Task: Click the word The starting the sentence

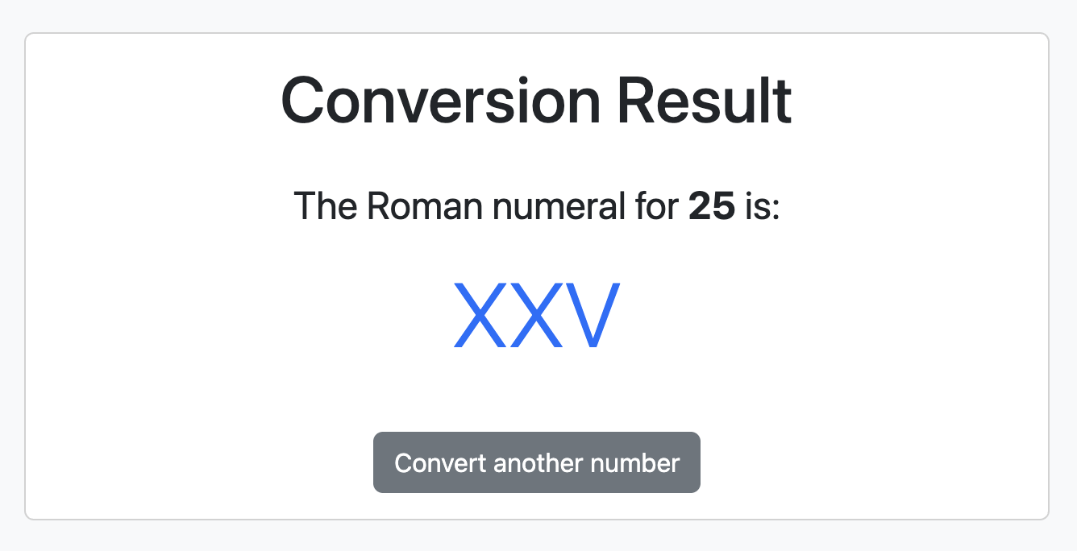Action: pyautogui.click(x=326, y=206)
